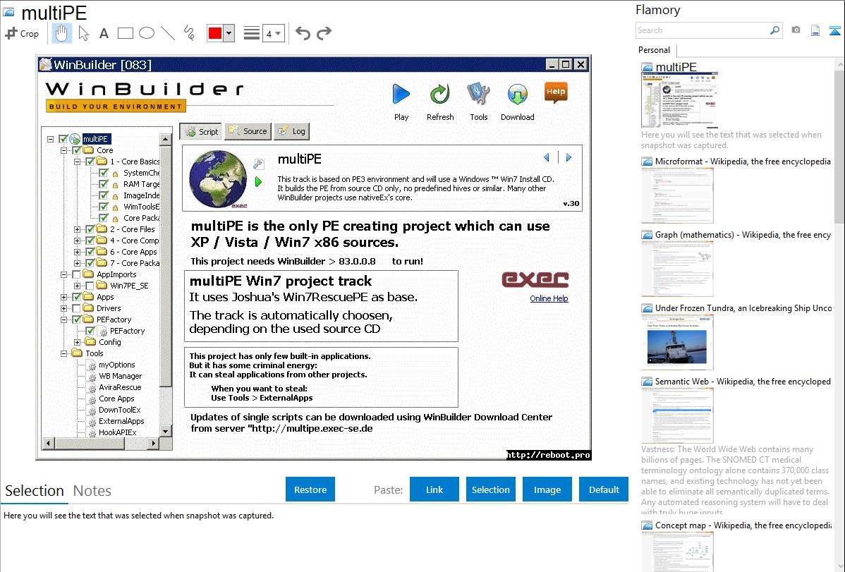Toggle the Apps folder checkbox
The image size is (845, 572).
[x=76, y=297]
